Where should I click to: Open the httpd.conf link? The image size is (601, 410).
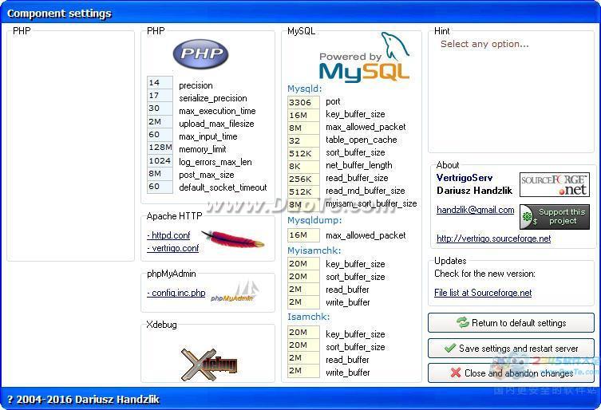[168, 235]
